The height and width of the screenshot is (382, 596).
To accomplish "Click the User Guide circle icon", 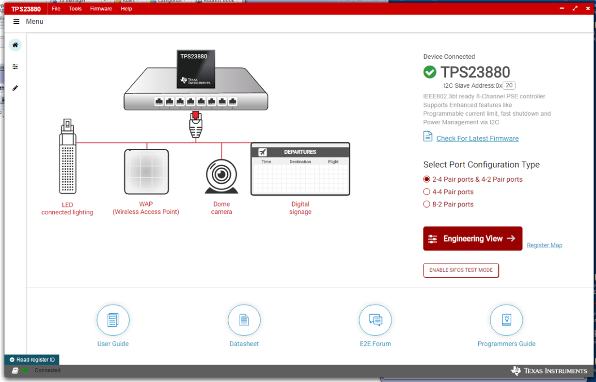I will click(x=113, y=320).
